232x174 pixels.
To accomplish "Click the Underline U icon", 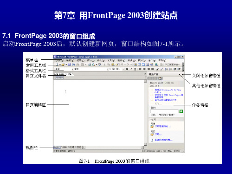I will pyautogui.click(x=135, y=69).
